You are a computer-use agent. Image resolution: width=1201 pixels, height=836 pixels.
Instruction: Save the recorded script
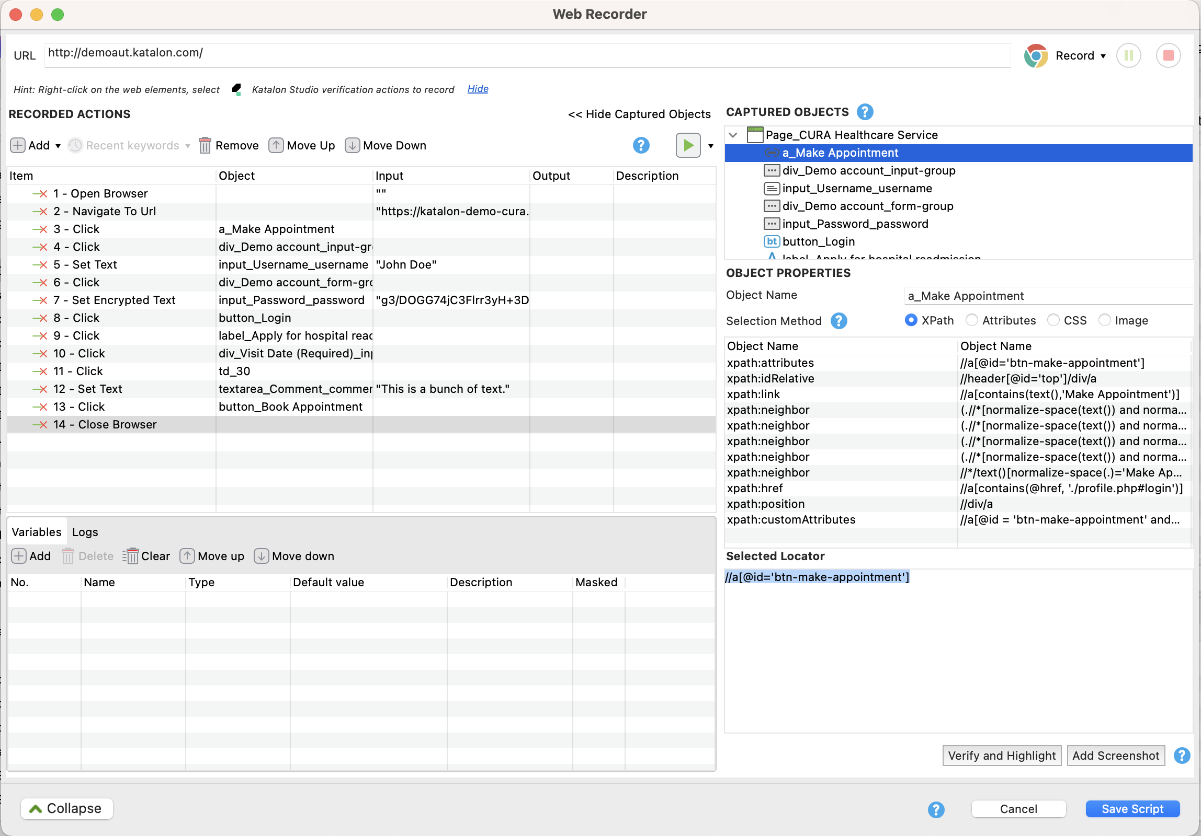click(x=1132, y=809)
